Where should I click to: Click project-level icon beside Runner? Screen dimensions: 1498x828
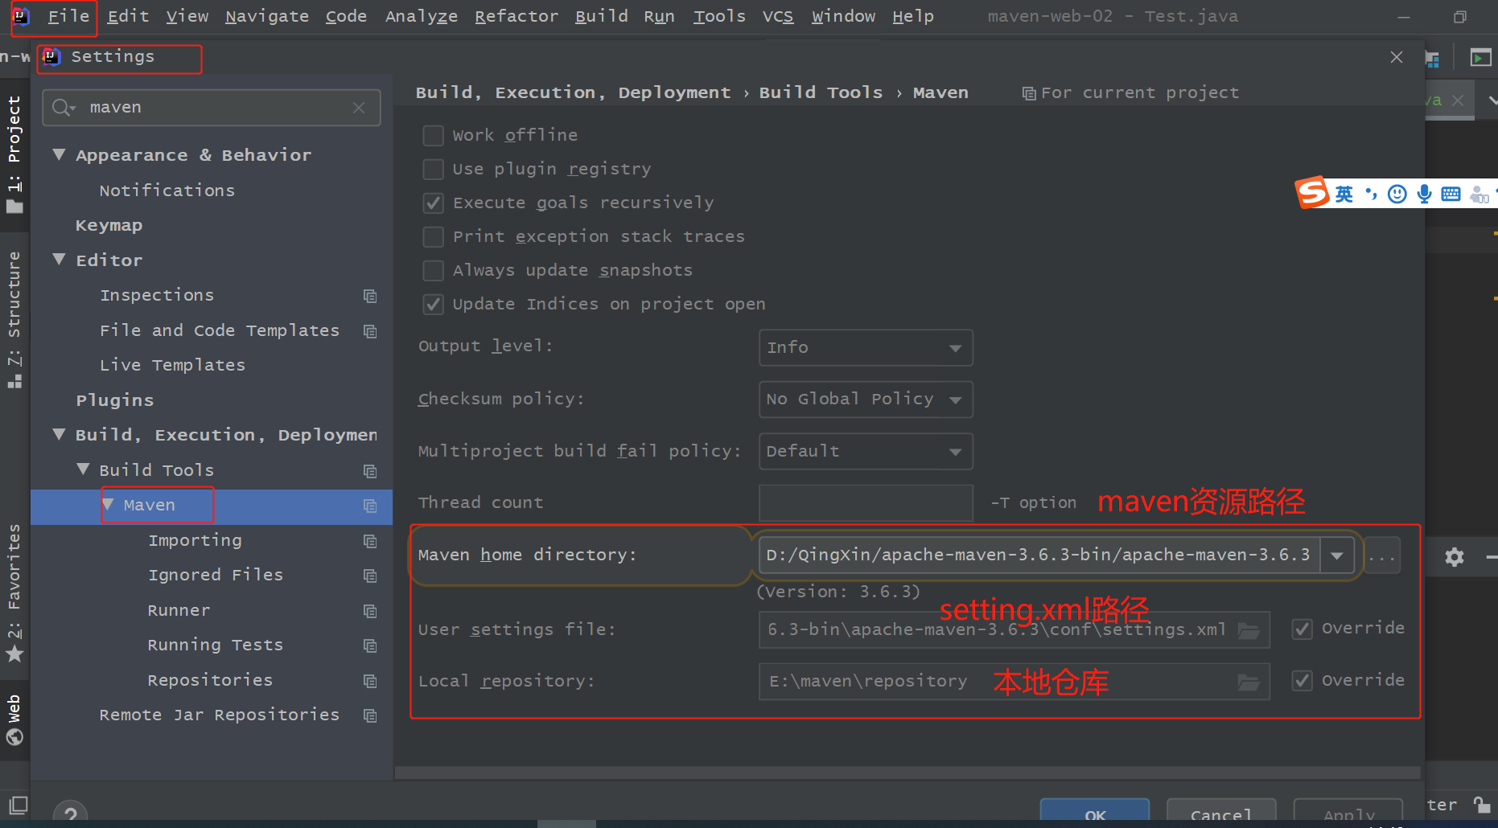point(370,611)
